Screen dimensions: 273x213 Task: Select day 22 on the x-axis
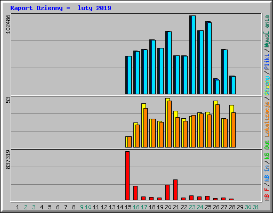click(x=184, y=207)
